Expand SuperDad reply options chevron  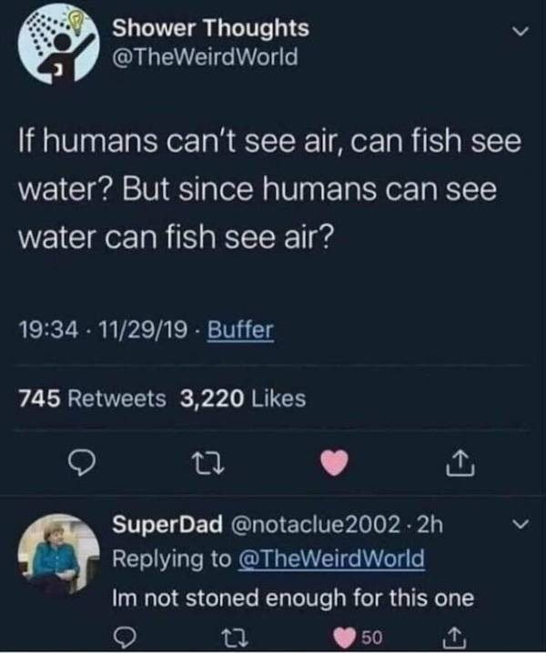[519, 524]
